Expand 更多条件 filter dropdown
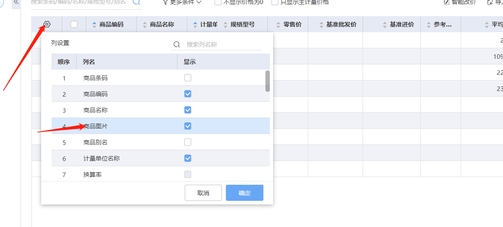Viewport: 503px width, 227px height. [182, 2]
